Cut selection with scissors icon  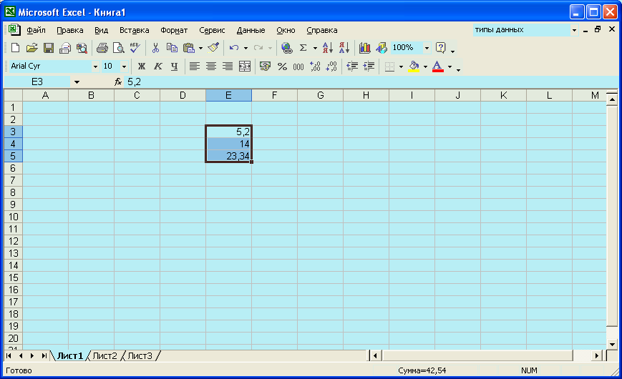coord(155,48)
